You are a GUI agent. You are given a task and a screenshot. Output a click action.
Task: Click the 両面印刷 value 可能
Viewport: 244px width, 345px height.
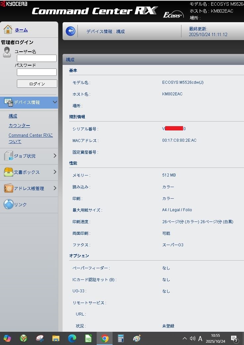coord(166,233)
